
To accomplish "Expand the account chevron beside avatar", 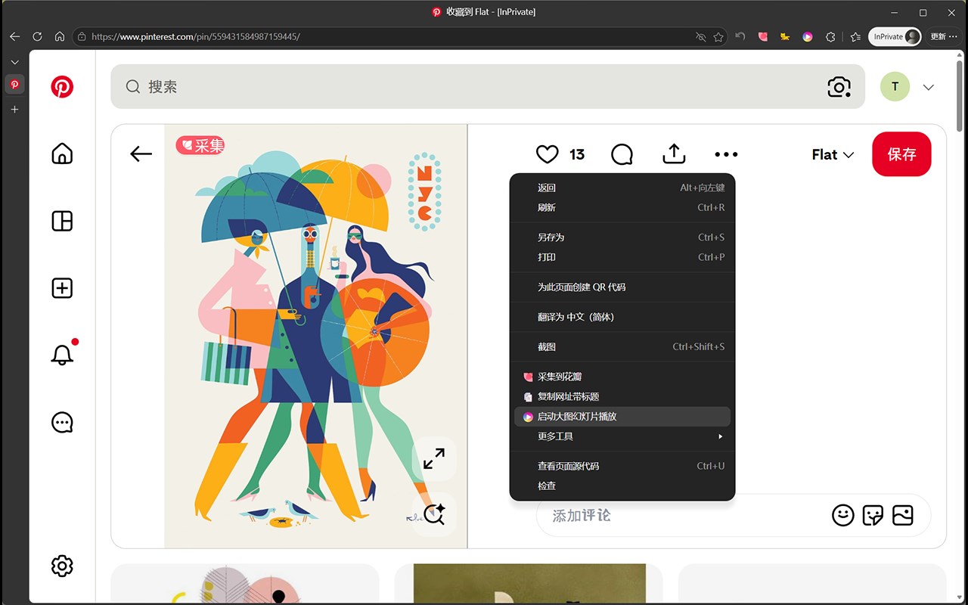I will (x=929, y=87).
